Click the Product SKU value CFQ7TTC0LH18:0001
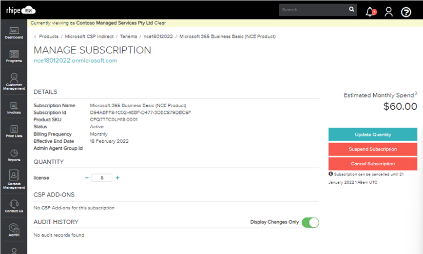The width and height of the screenshot is (423, 254). click(113, 120)
